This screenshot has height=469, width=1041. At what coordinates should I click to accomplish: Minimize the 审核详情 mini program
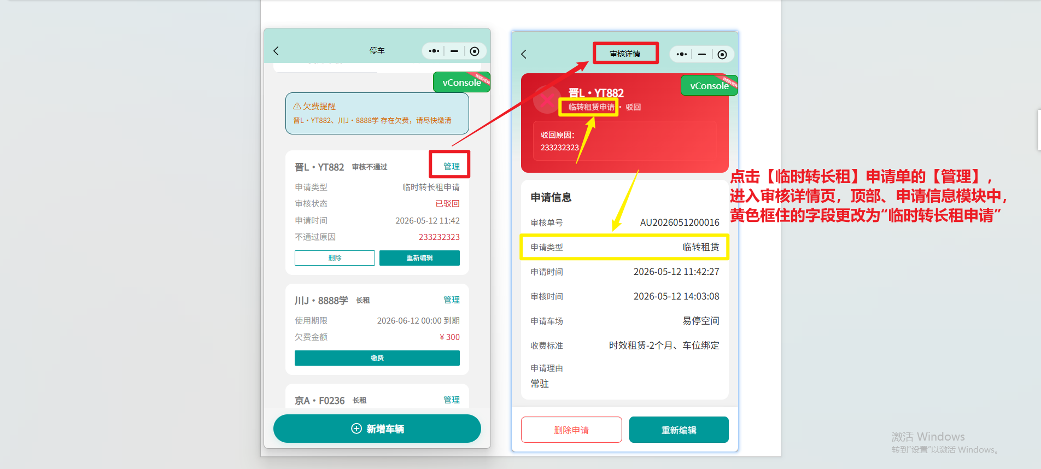point(702,54)
